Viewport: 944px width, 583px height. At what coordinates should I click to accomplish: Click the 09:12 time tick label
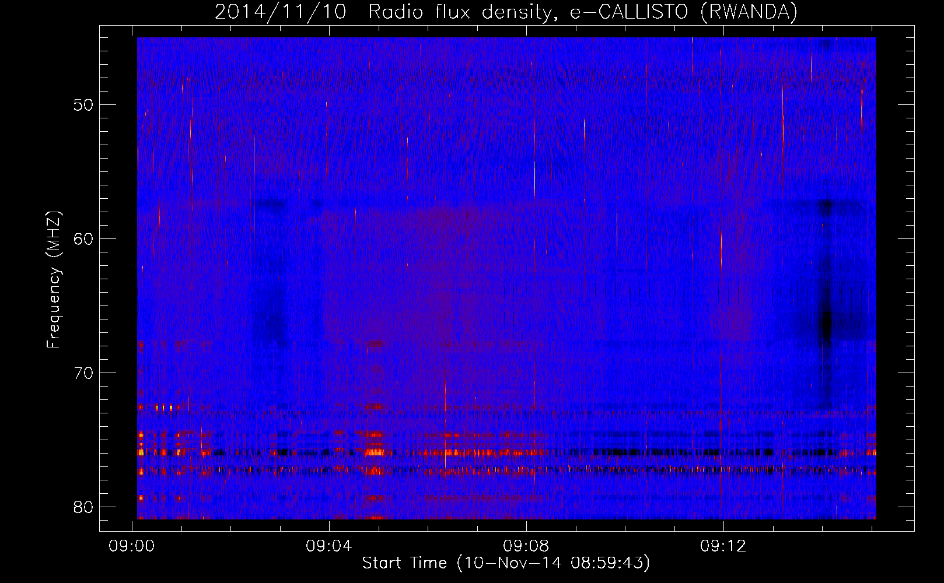(723, 546)
